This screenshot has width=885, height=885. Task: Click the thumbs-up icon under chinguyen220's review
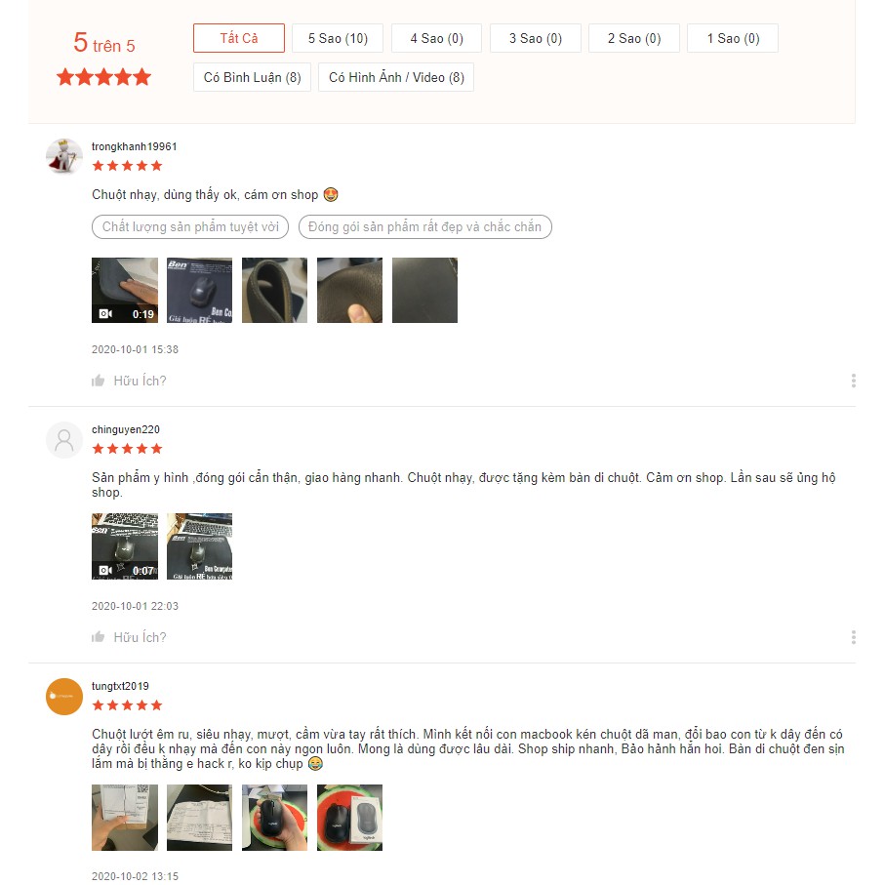99,637
